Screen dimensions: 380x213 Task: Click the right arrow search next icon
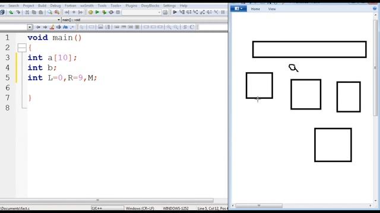[x=45, y=27]
